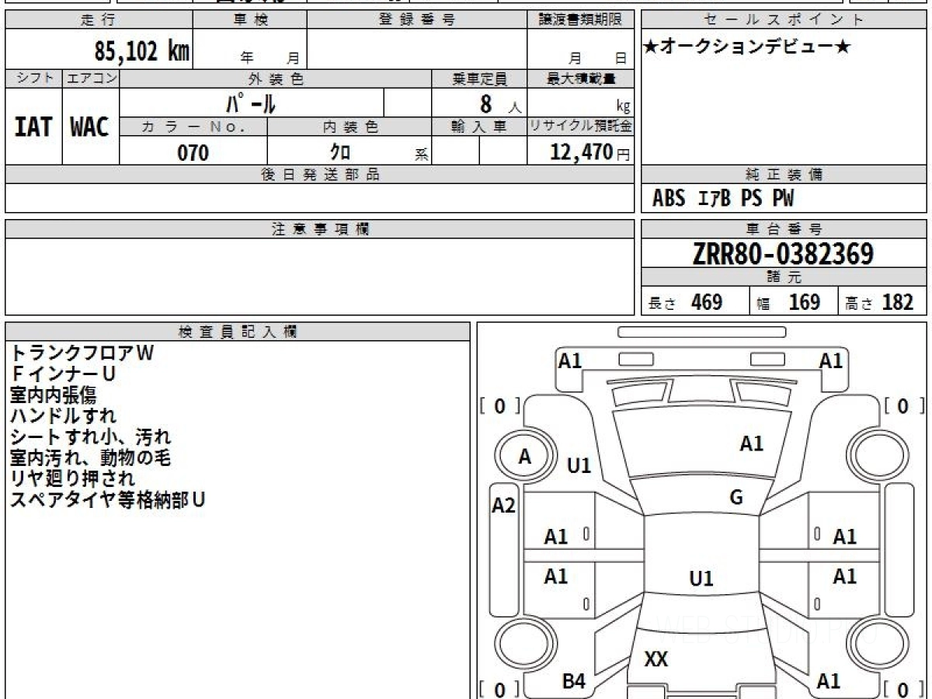The height and width of the screenshot is (699, 932).
Task: Click the 注意事項欄 header
Action: [319, 229]
